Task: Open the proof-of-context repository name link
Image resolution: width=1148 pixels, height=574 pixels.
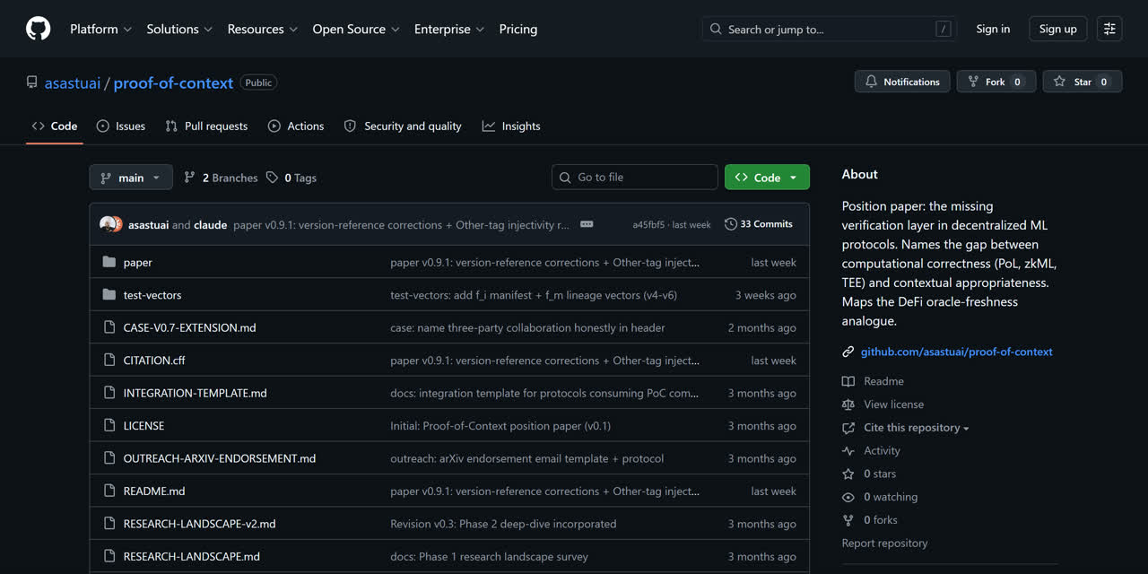Action: point(173,83)
